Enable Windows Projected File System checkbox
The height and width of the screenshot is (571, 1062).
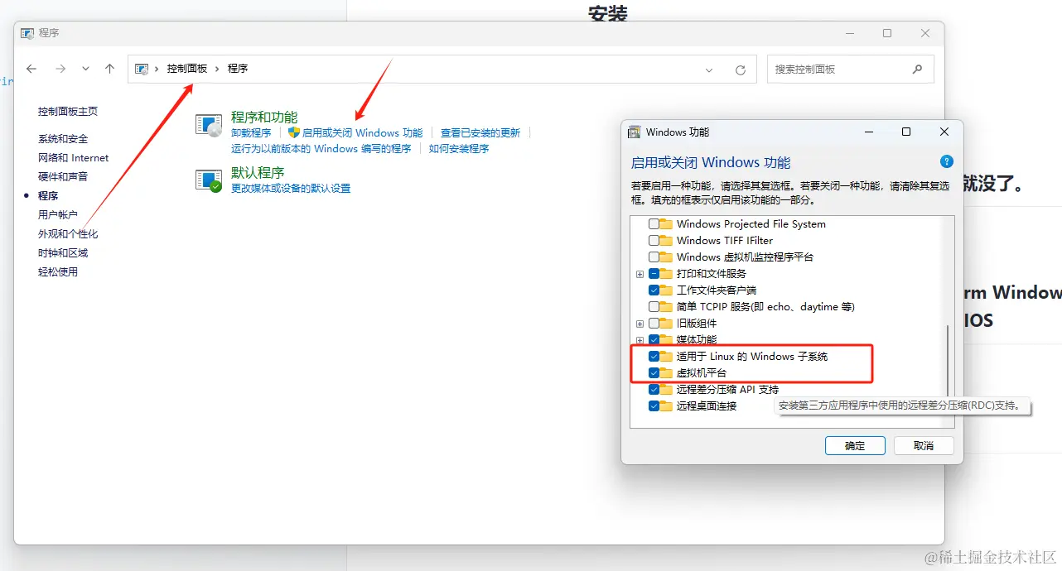(x=654, y=224)
